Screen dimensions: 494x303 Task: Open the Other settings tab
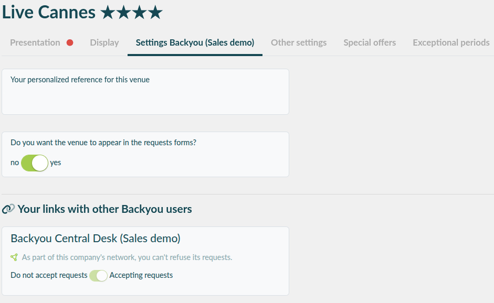(x=299, y=42)
